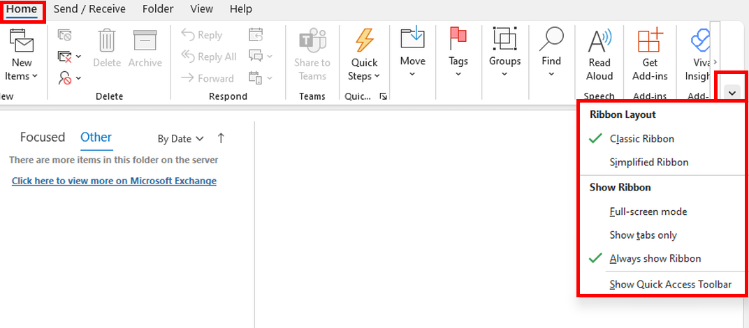
Task: Click 'view more on Microsoft Exchange' link
Action: click(114, 181)
